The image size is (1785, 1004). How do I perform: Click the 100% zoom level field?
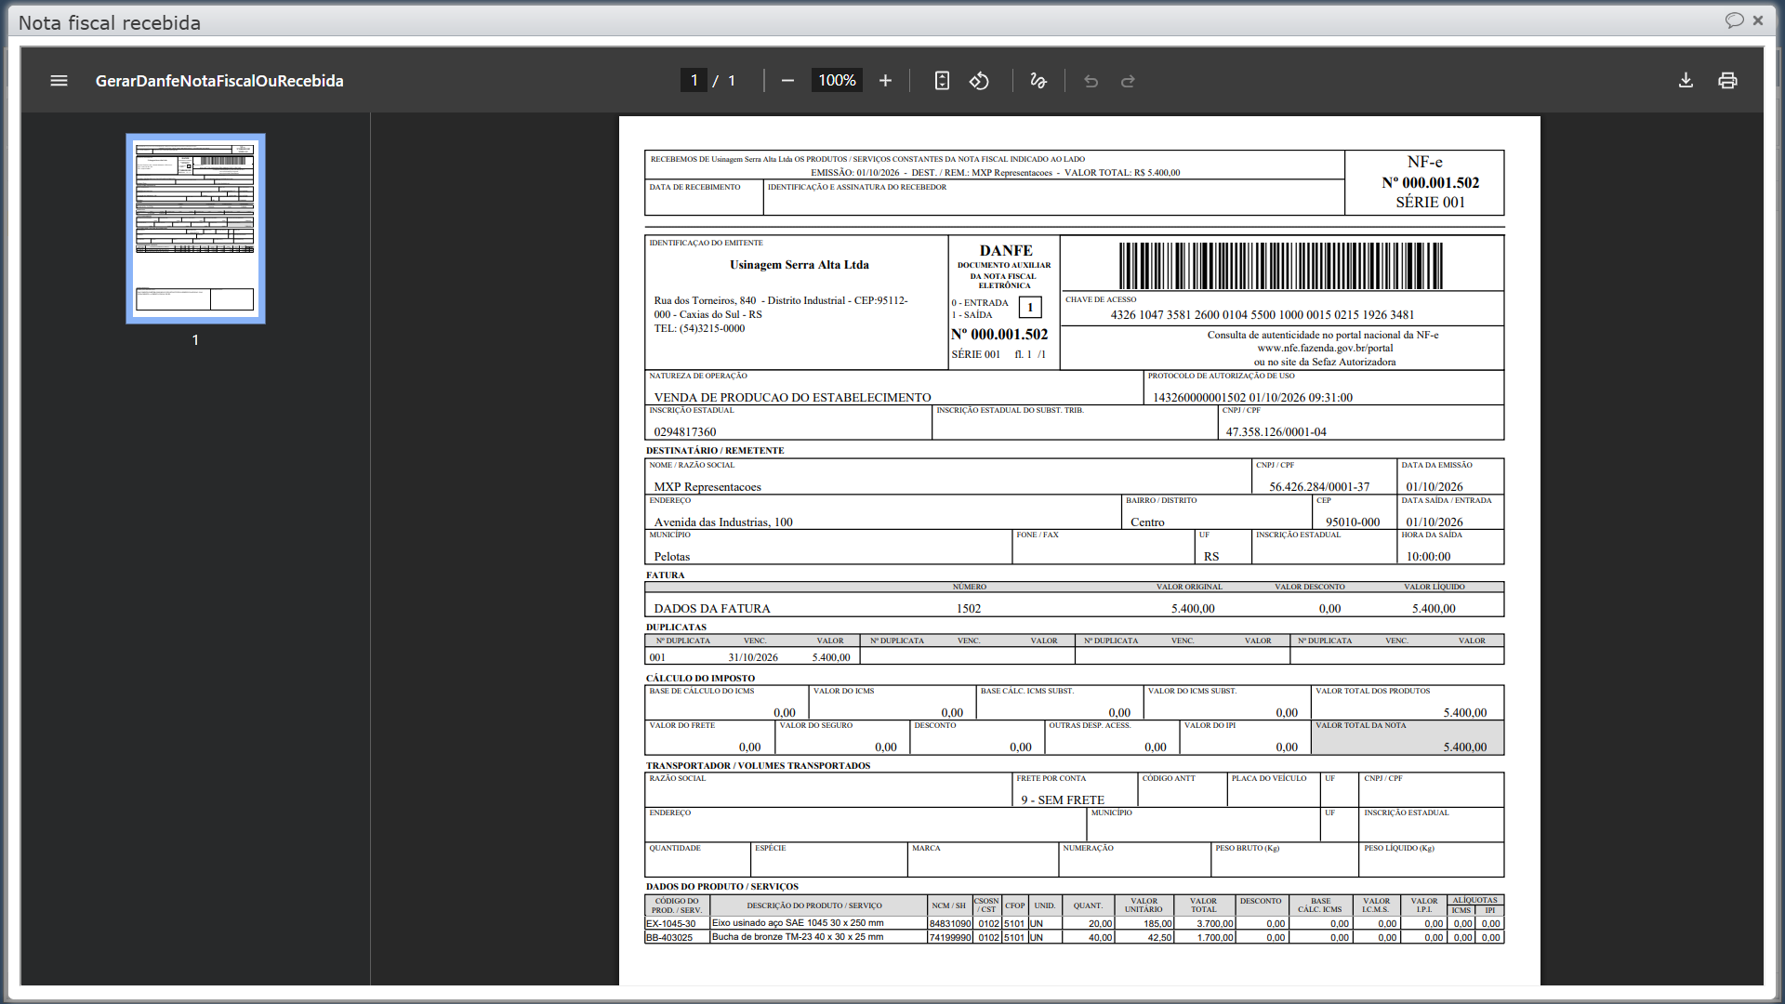[837, 81]
